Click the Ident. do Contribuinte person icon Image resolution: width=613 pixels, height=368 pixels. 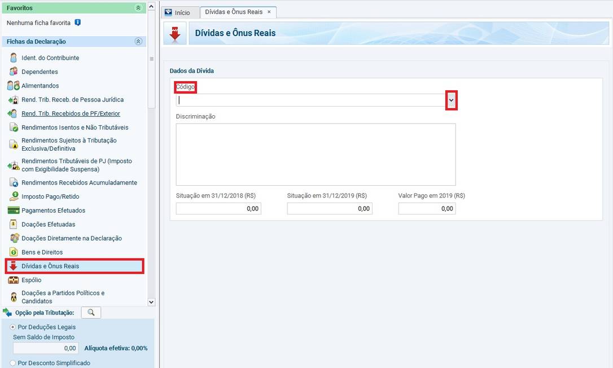click(x=14, y=58)
